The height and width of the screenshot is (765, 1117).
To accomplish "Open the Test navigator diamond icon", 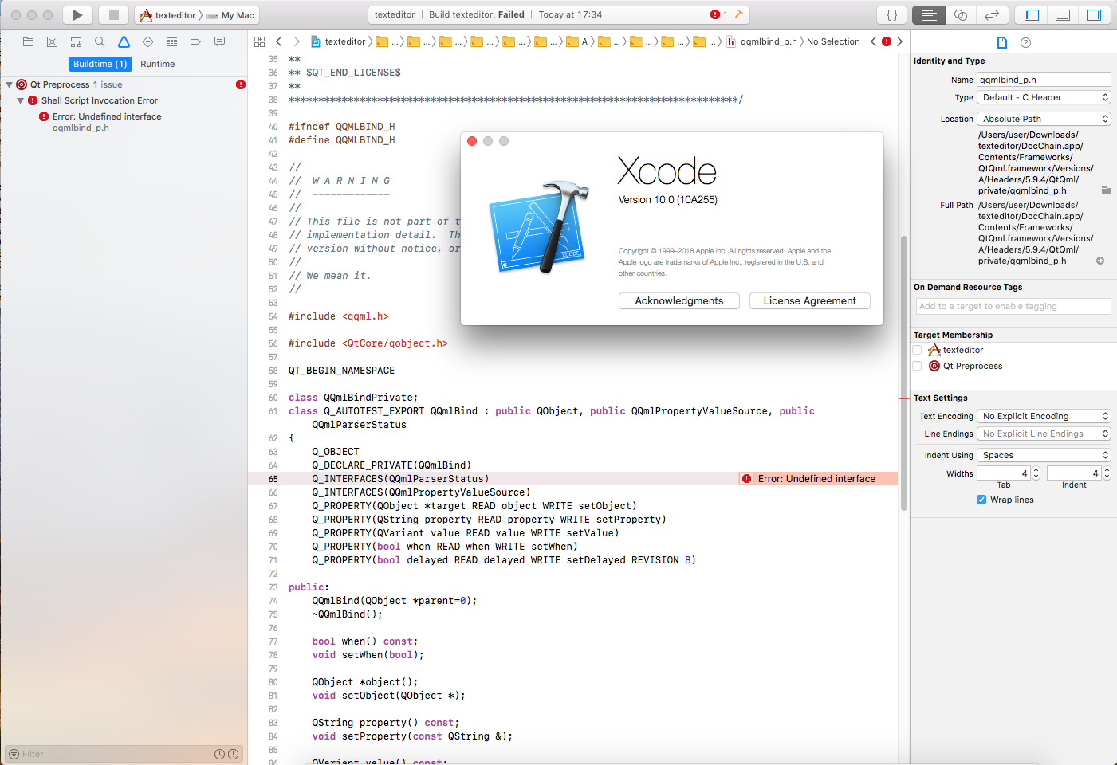I will tap(147, 41).
